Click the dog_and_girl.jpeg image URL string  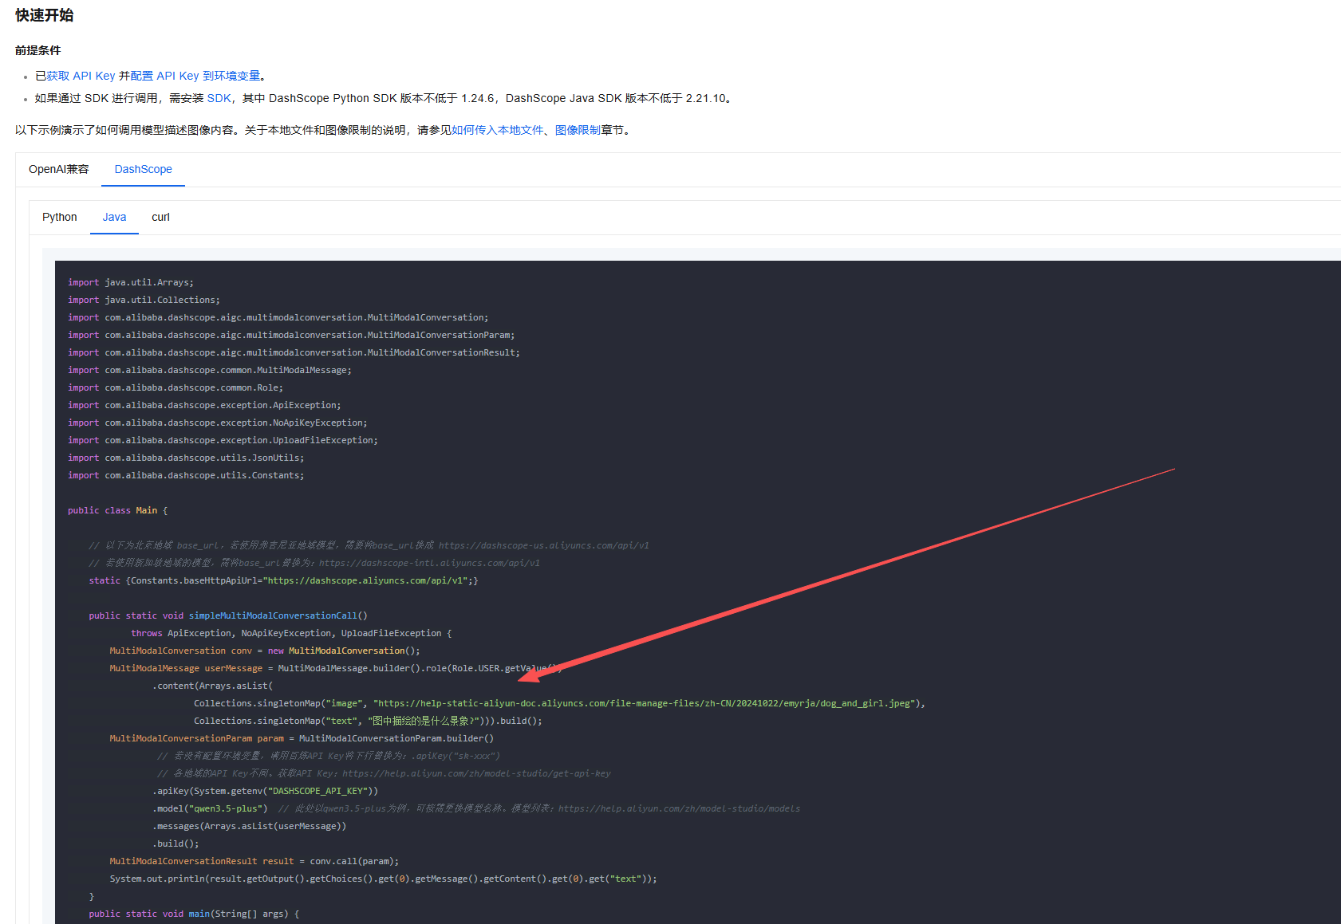(x=644, y=703)
